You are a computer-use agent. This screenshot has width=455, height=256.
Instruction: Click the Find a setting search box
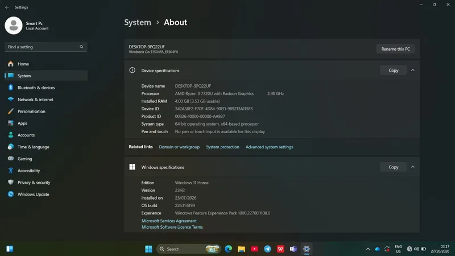pyautogui.click(x=46, y=47)
